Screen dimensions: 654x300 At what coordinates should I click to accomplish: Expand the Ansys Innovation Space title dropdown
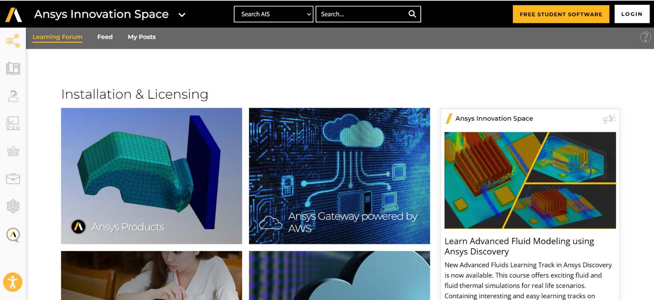(x=182, y=15)
